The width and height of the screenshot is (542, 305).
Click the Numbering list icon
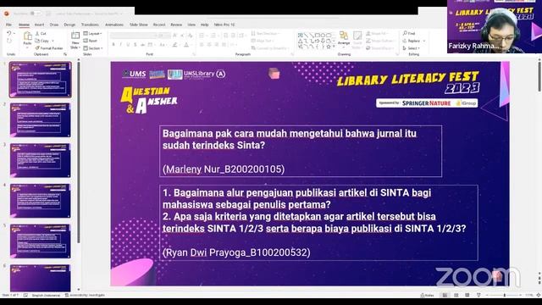(x=213, y=36)
